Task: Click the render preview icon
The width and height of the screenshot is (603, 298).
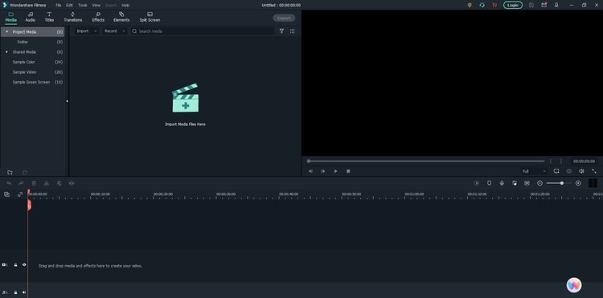Action: coord(477,183)
